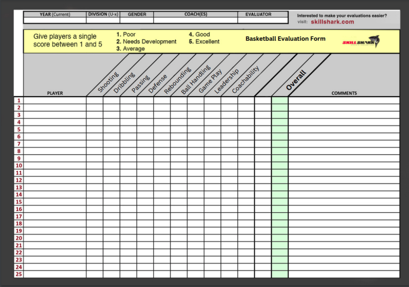This screenshot has height=287, width=409.
Task: Click the COACH(ES) input cell
Action: [x=195, y=20]
